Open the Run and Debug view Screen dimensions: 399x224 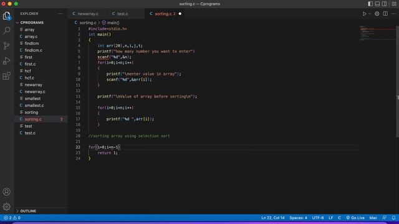[7, 61]
